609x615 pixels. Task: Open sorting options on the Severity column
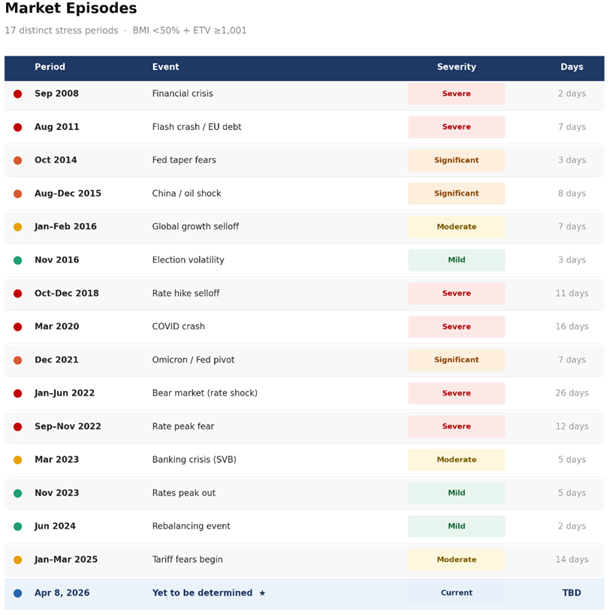tap(456, 67)
